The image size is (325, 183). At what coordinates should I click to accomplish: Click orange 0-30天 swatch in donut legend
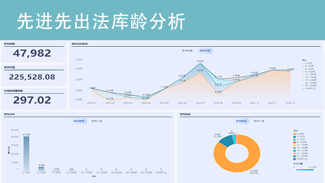pyautogui.click(x=294, y=134)
